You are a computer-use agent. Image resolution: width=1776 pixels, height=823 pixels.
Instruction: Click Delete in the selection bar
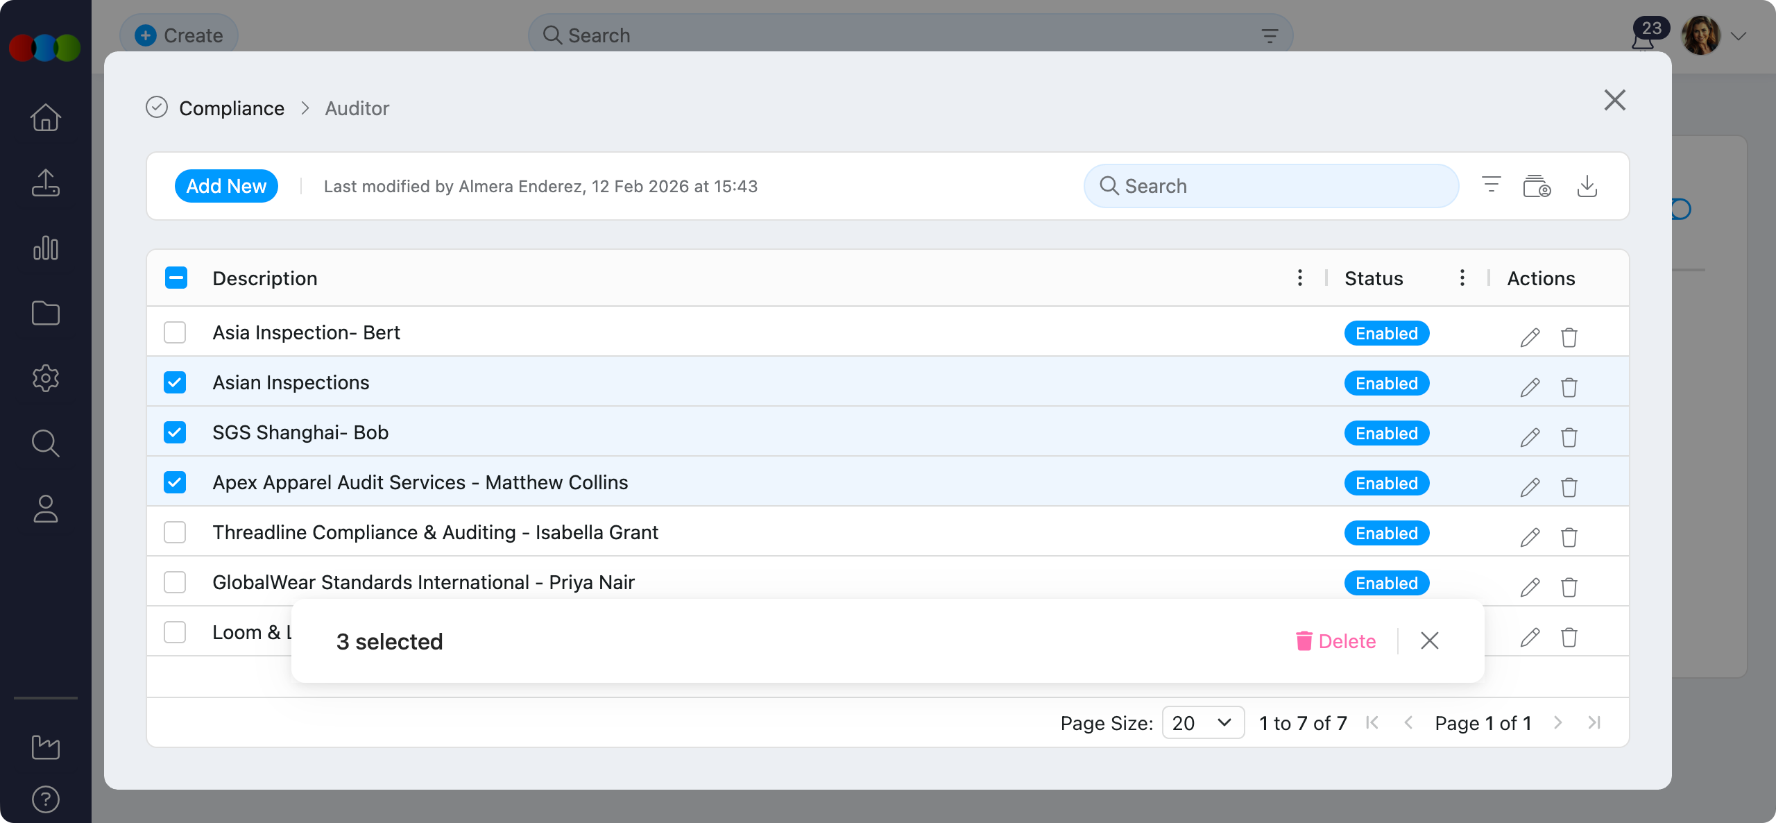1336,641
